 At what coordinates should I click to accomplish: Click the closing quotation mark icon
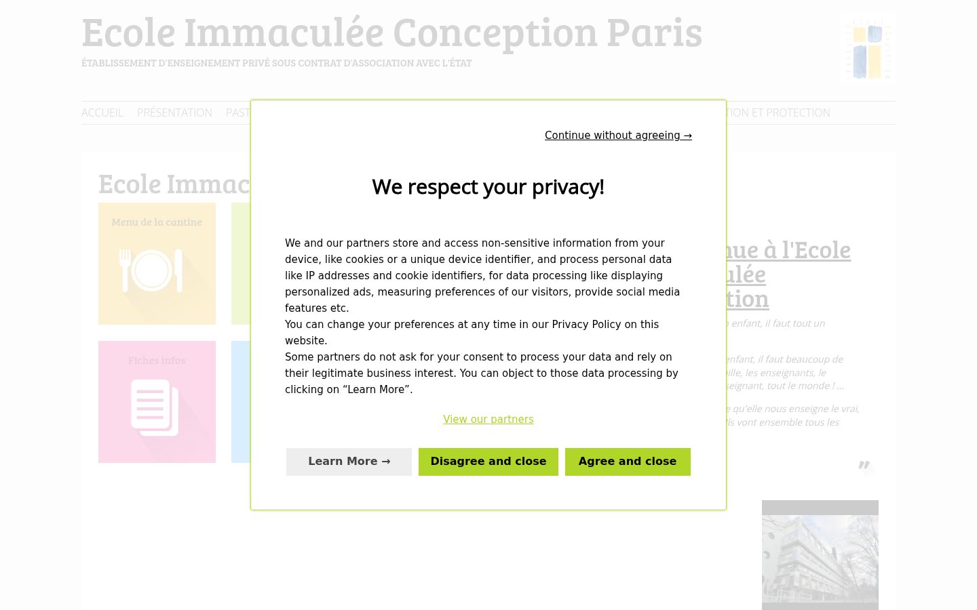pyautogui.click(x=864, y=465)
